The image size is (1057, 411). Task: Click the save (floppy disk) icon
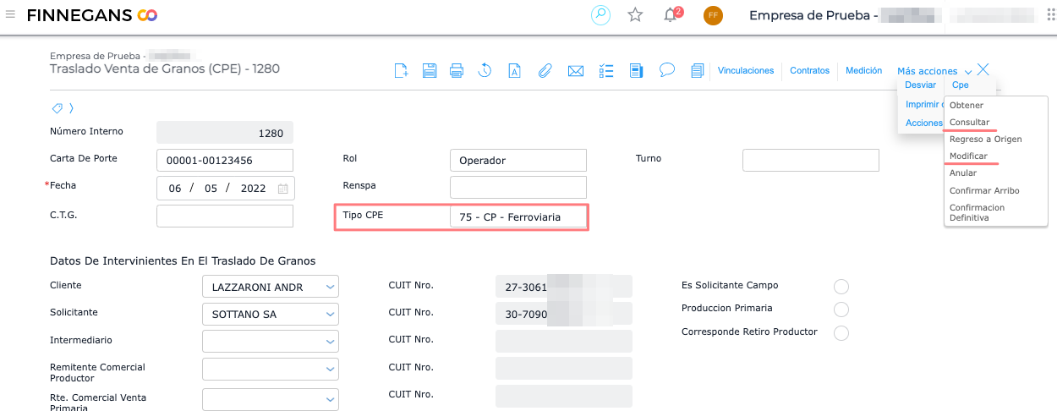(x=430, y=71)
